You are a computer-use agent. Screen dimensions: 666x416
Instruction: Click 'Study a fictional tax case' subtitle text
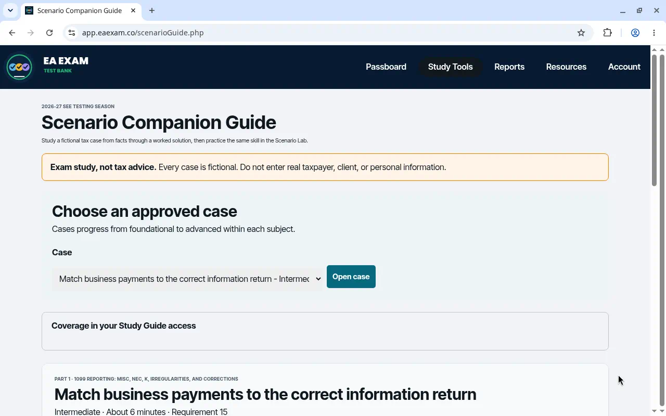[175, 140]
